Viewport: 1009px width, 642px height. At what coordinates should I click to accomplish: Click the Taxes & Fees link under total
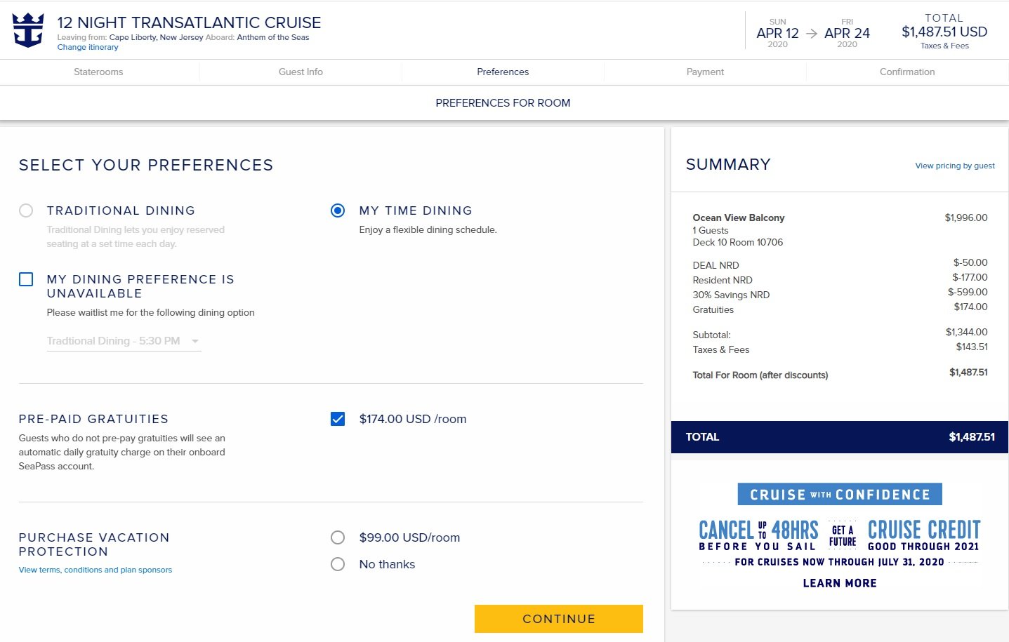click(944, 46)
